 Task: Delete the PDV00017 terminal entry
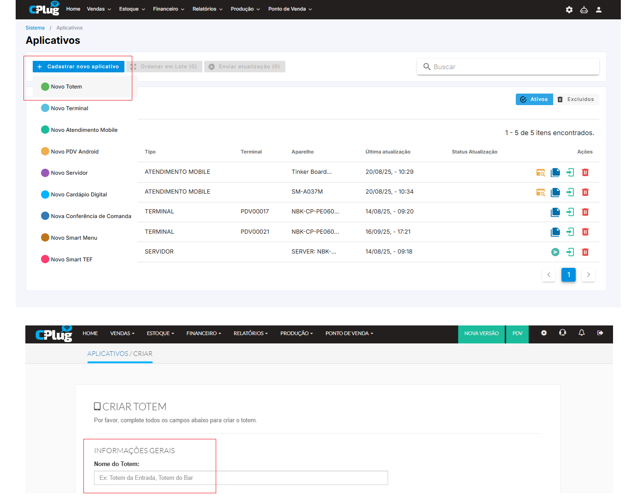[585, 212]
